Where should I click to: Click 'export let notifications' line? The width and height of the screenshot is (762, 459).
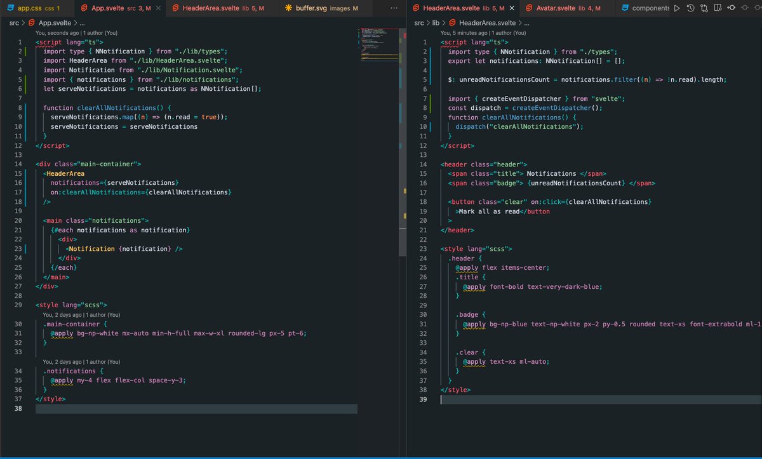tap(537, 61)
